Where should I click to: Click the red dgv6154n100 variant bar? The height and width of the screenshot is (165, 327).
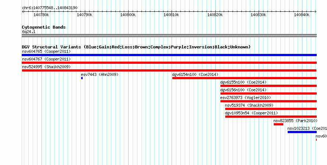[x=244, y=78]
